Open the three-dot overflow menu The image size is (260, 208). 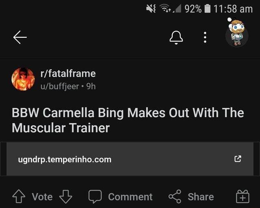[205, 37]
